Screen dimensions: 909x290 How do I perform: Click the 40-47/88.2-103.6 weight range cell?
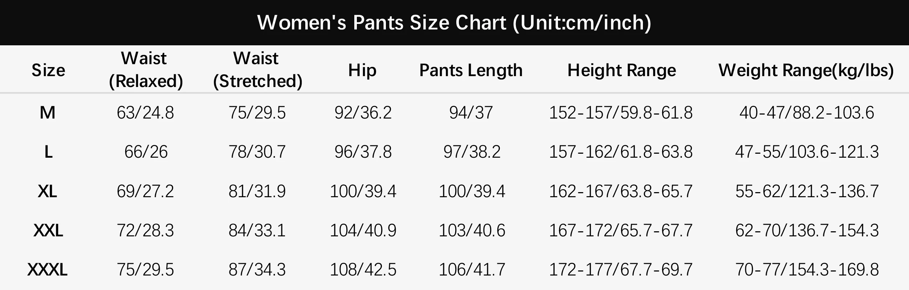[807, 113]
